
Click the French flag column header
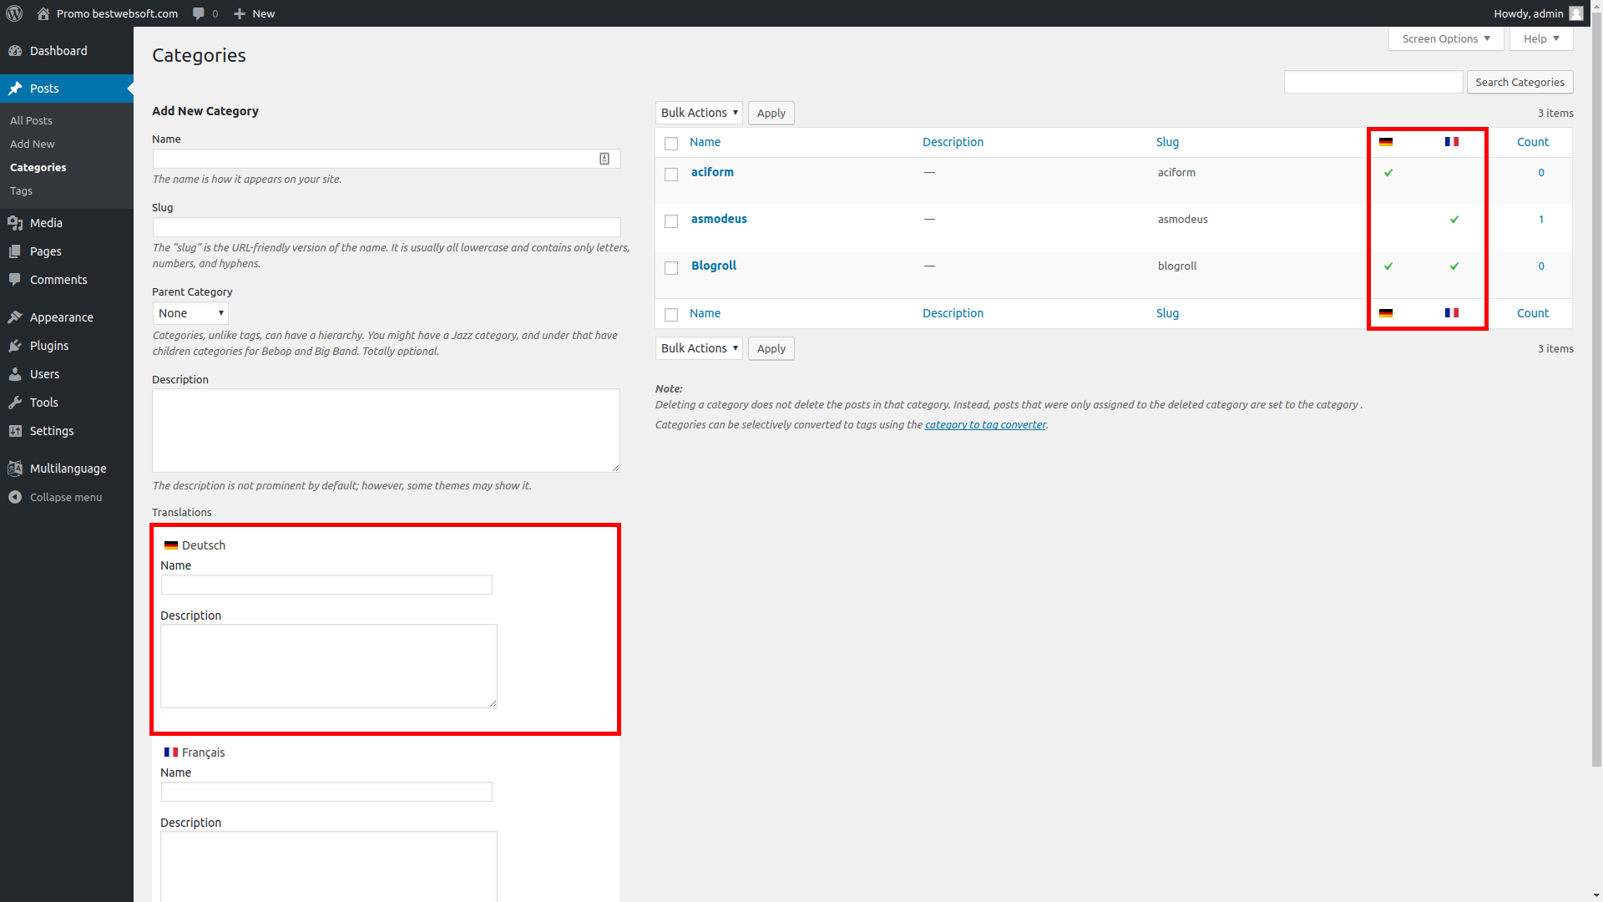(x=1452, y=142)
